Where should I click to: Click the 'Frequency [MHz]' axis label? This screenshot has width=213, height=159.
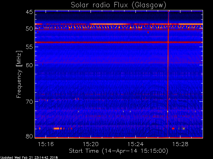[x=19, y=74]
